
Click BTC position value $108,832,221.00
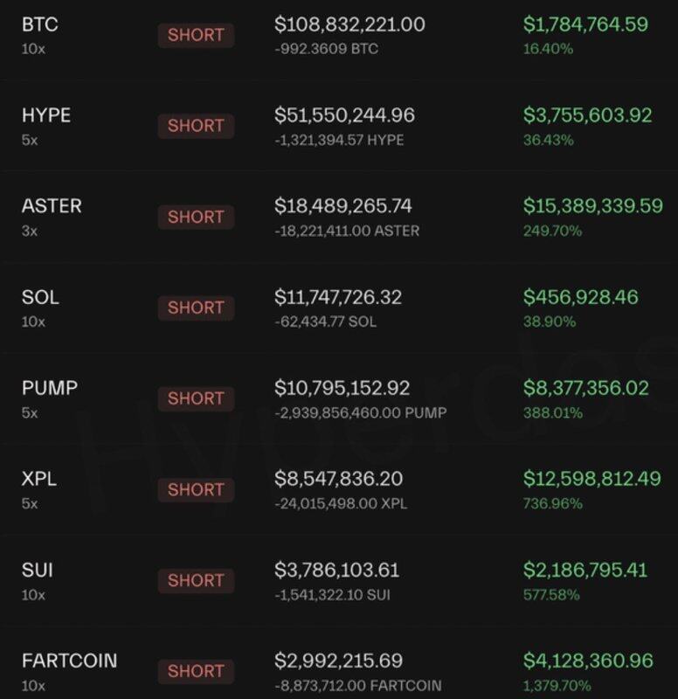pos(349,24)
